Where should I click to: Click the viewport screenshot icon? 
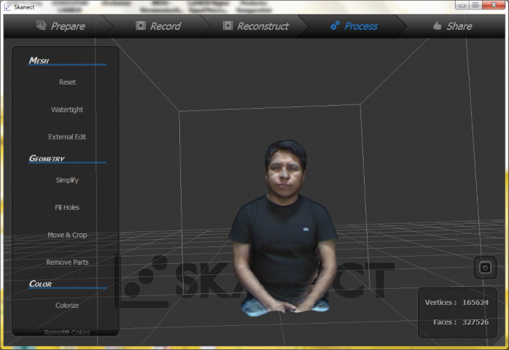(x=485, y=268)
